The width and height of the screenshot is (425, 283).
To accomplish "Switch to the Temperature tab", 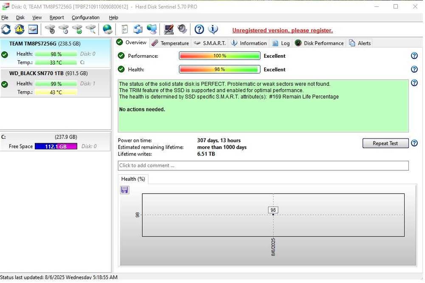I will (x=170, y=43).
